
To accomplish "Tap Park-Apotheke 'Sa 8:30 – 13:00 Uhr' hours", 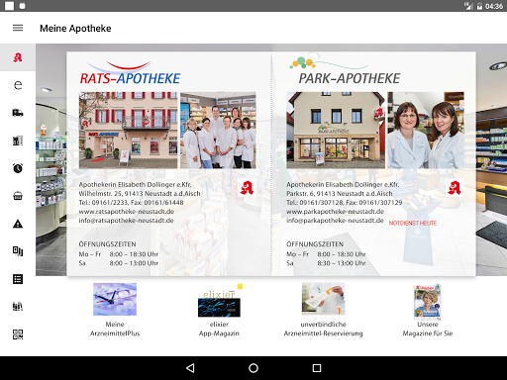I will (x=326, y=263).
